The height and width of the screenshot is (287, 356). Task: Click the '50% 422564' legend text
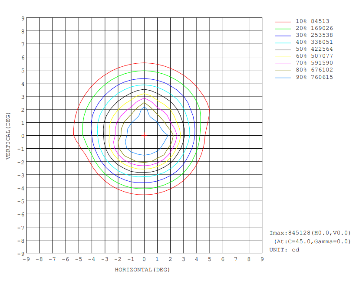[315, 49]
